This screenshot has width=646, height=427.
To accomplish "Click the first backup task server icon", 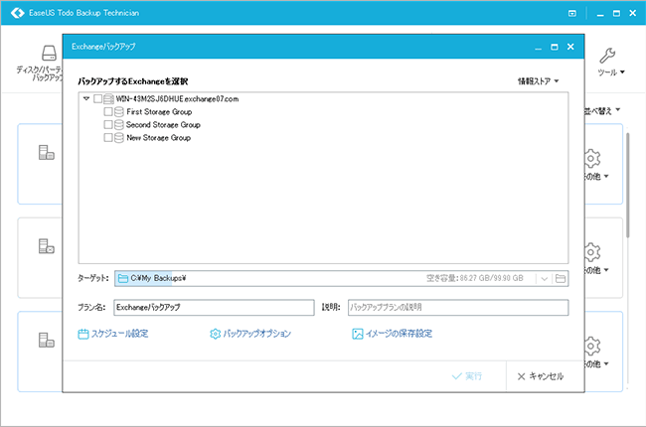I will pyautogui.click(x=46, y=152).
